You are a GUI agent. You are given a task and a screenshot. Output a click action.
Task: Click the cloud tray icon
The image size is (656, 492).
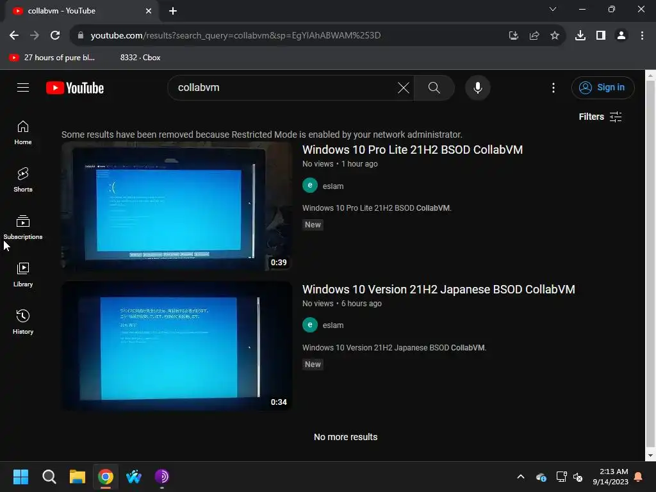click(x=541, y=477)
